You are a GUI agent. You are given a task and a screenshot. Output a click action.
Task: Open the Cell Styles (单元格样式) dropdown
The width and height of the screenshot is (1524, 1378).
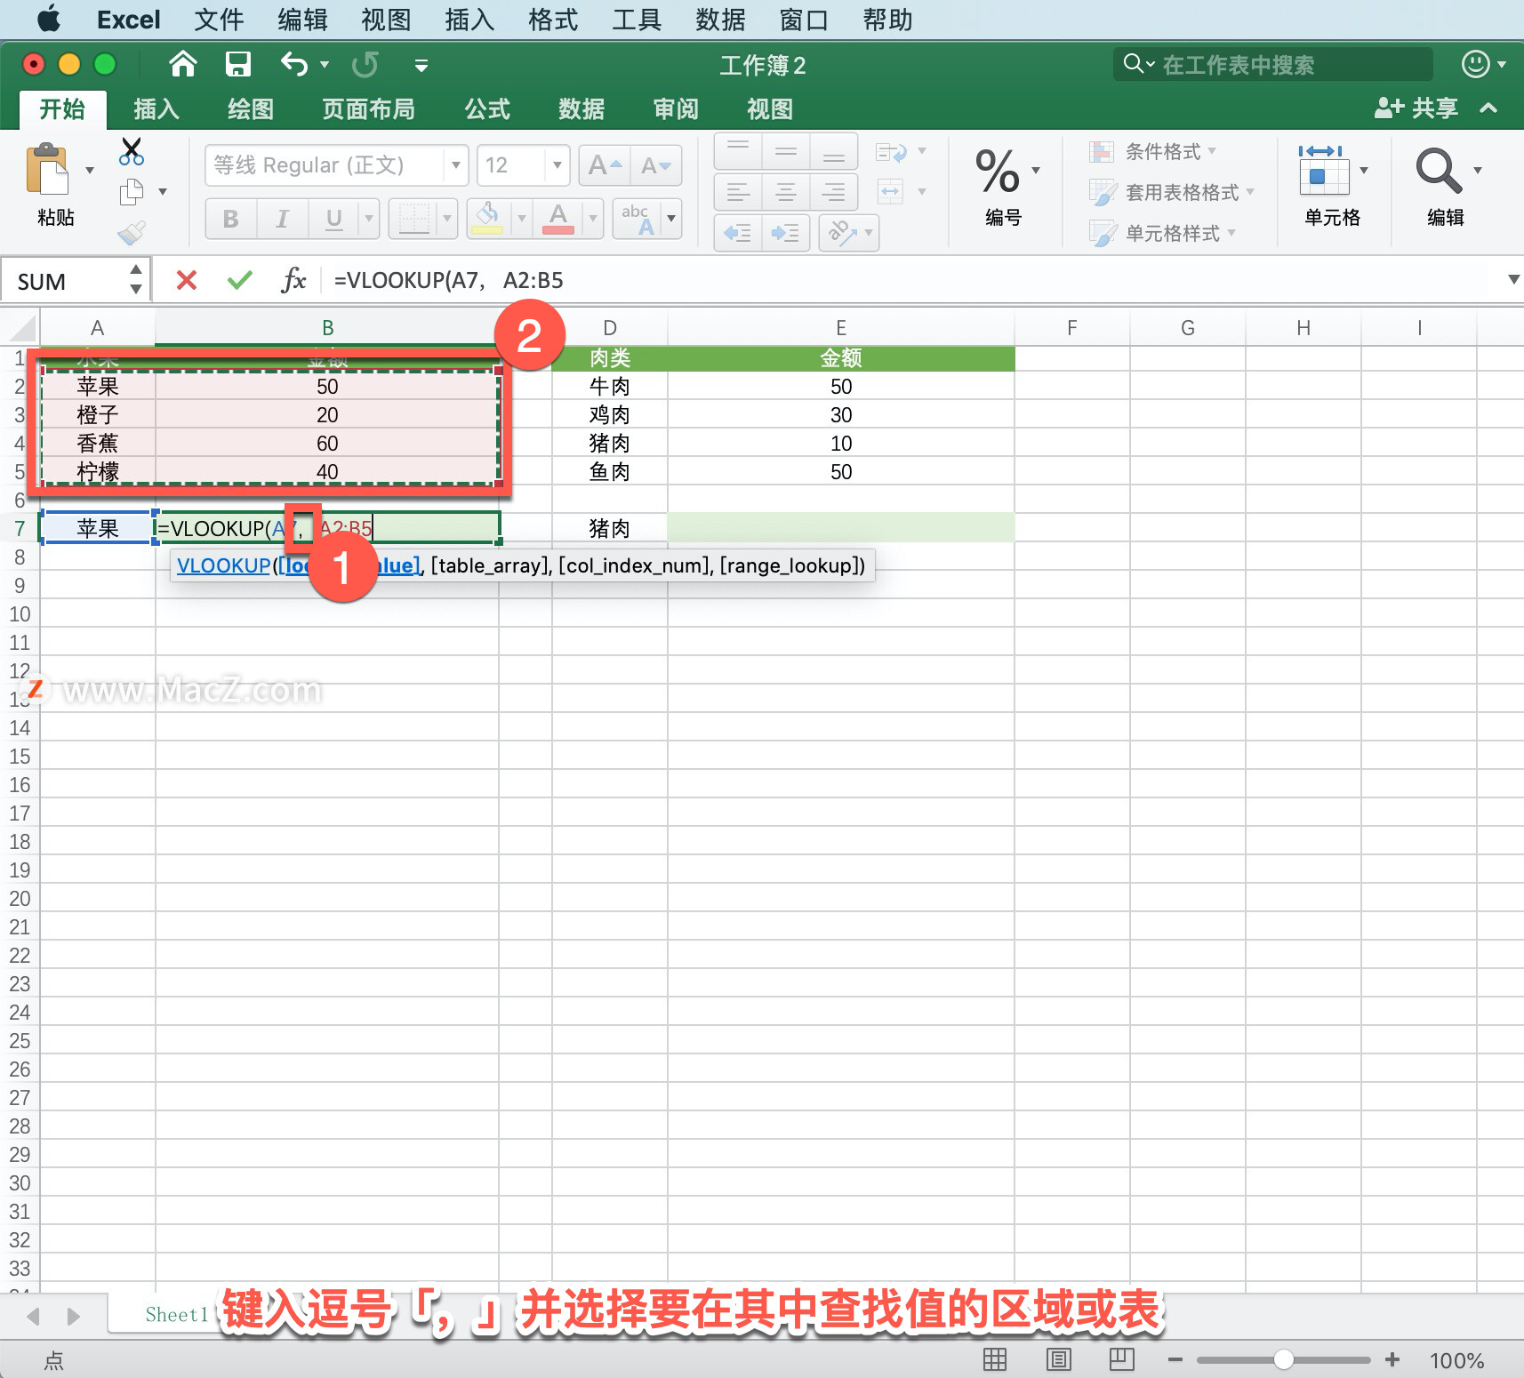point(1163,233)
